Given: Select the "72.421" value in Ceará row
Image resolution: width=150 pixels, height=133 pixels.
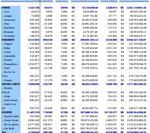Looking at the screenshot, I should (48, 52).
